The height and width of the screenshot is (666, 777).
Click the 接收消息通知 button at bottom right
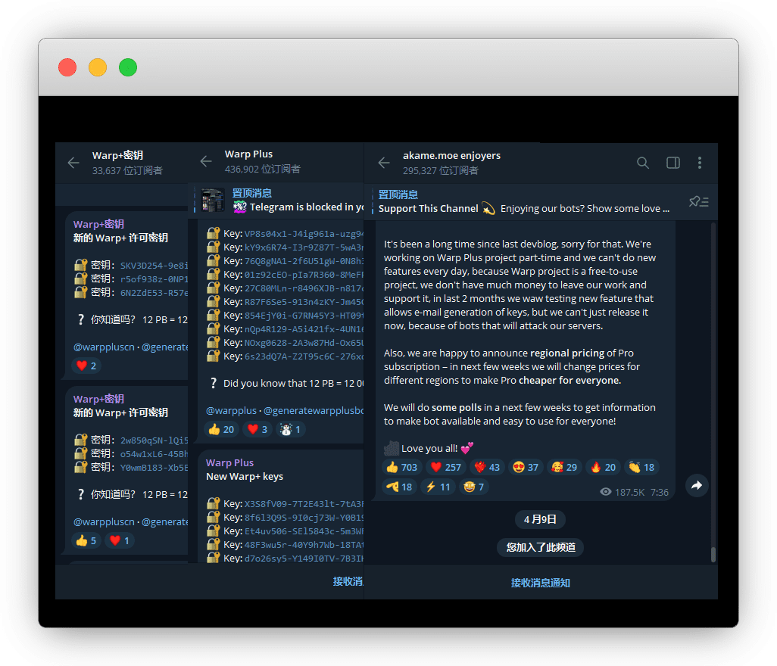[540, 583]
